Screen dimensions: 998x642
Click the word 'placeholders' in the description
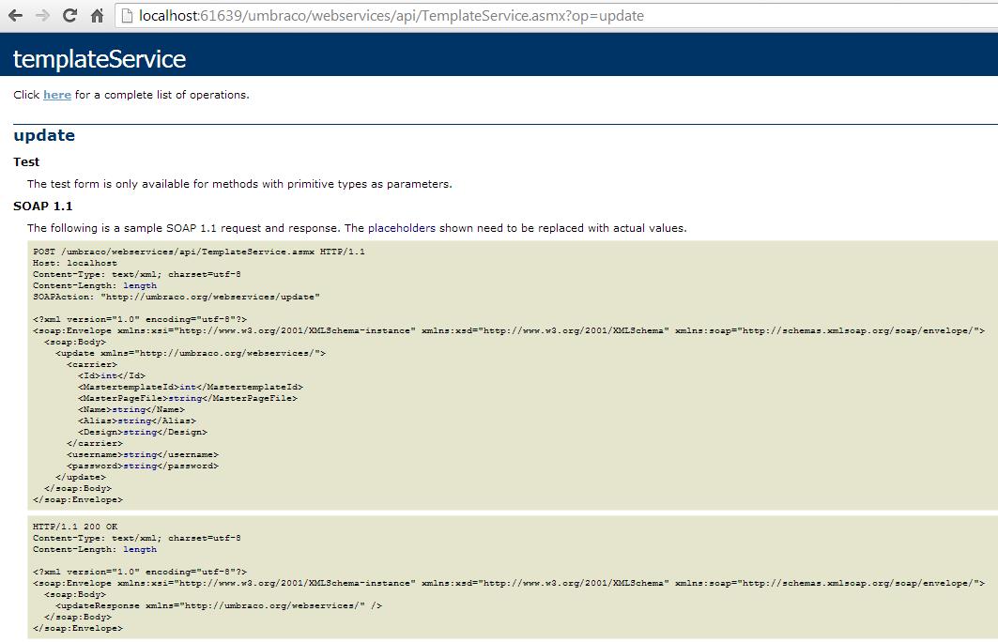coord(402,228)
